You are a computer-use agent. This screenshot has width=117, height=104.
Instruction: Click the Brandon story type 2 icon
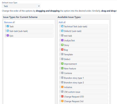[62, 82]
